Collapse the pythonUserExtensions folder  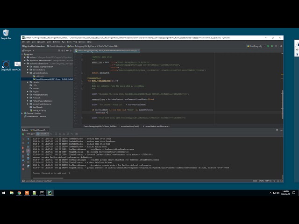point(25,63)
